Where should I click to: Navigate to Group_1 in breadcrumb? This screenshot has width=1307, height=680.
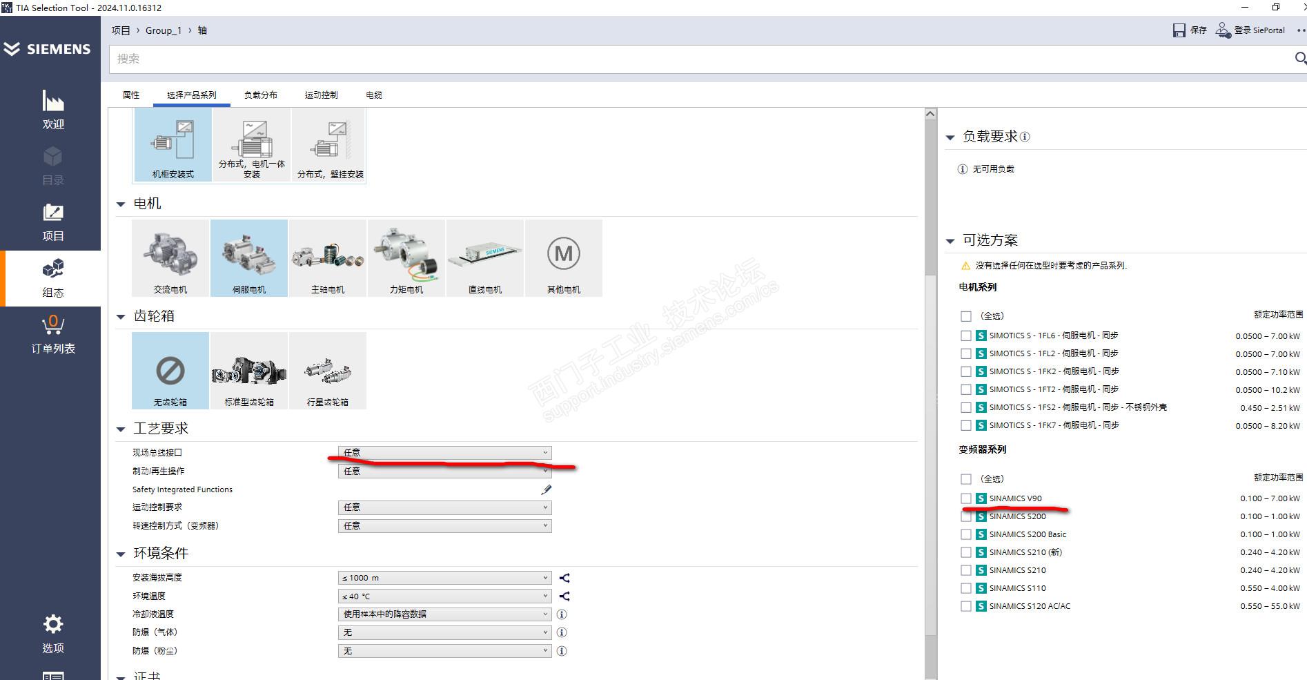pos(164,30)
